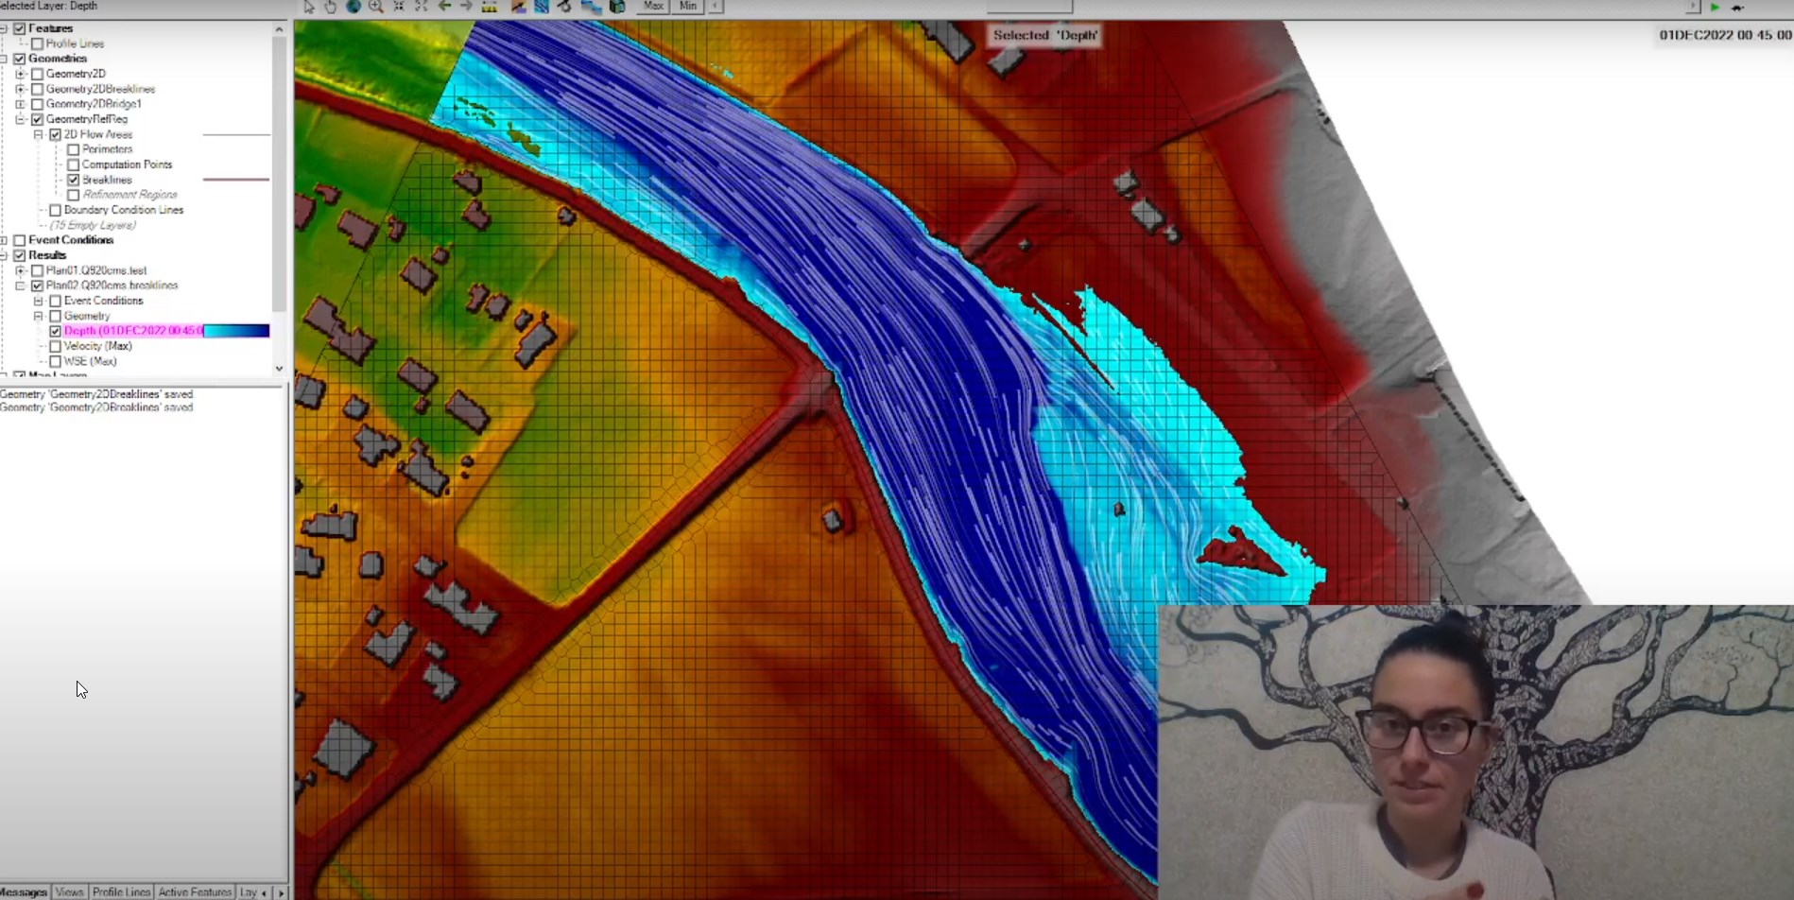
Task: Click the globe full-extent icon
Action: [x=354, y=7]
